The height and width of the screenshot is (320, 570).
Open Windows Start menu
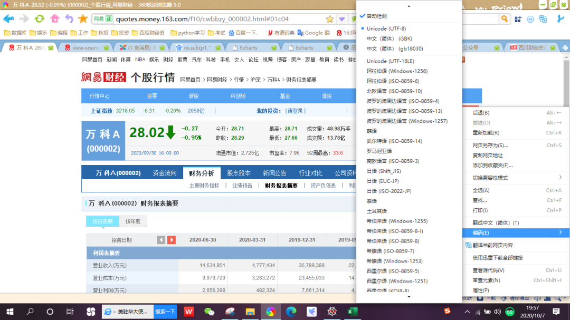10,312
